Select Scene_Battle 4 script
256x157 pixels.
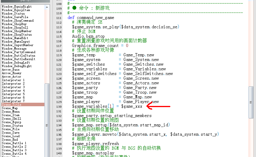[x=14, y=154]
